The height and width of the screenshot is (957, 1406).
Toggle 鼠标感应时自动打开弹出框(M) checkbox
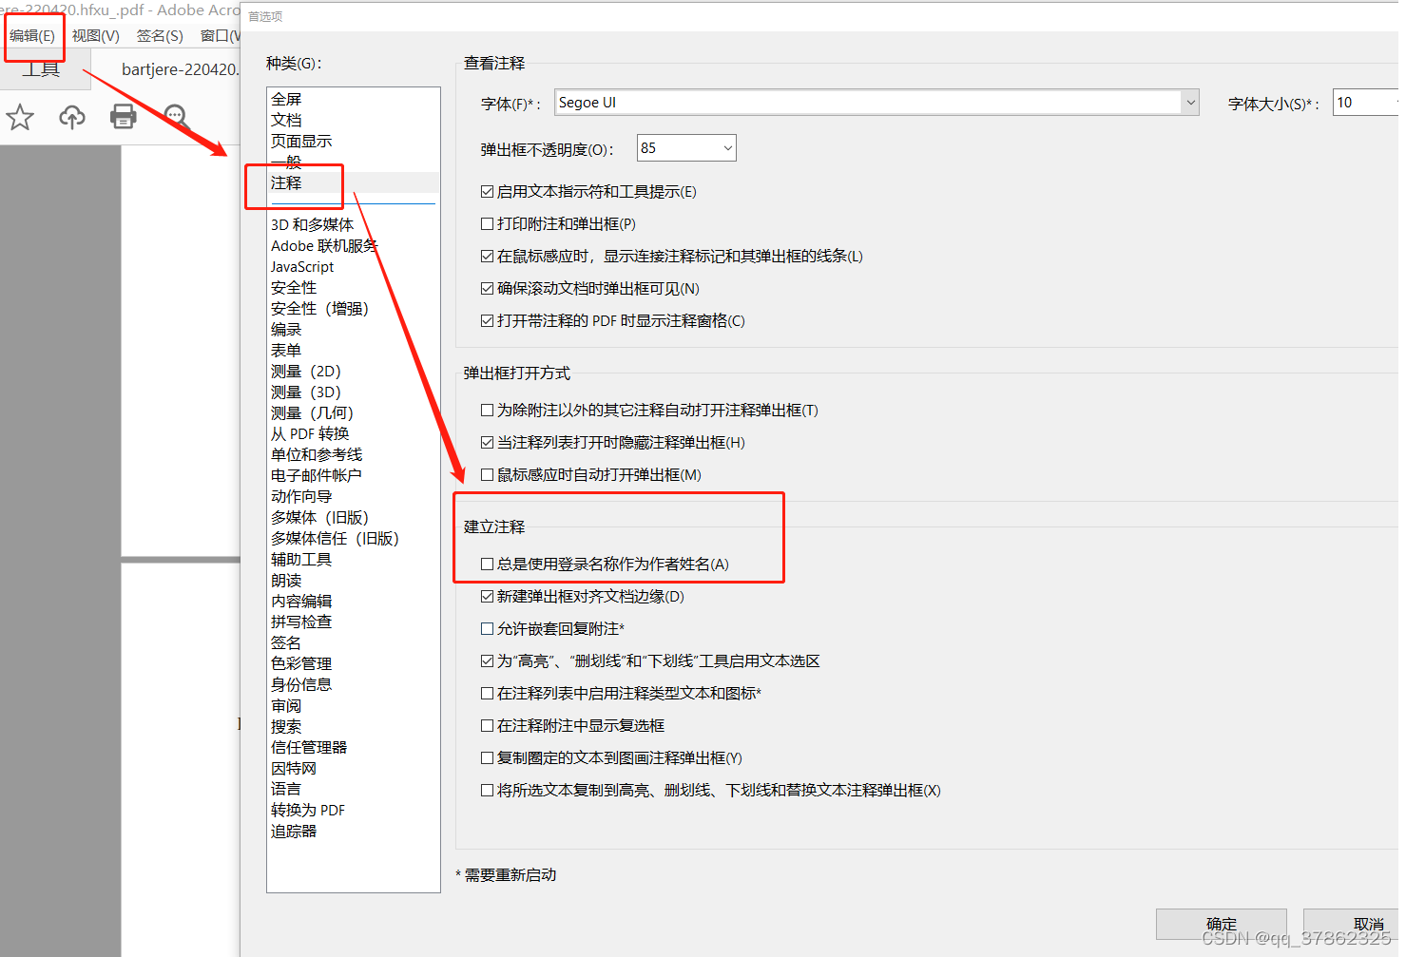click(x=487, y=475)
